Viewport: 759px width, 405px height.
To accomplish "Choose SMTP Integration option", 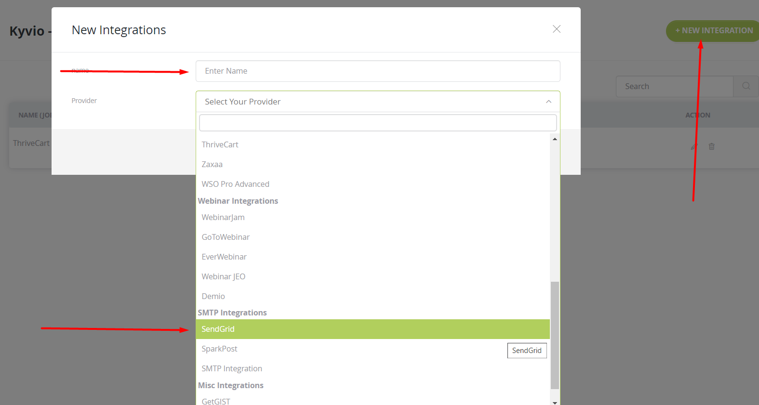I will pos(373,368).
